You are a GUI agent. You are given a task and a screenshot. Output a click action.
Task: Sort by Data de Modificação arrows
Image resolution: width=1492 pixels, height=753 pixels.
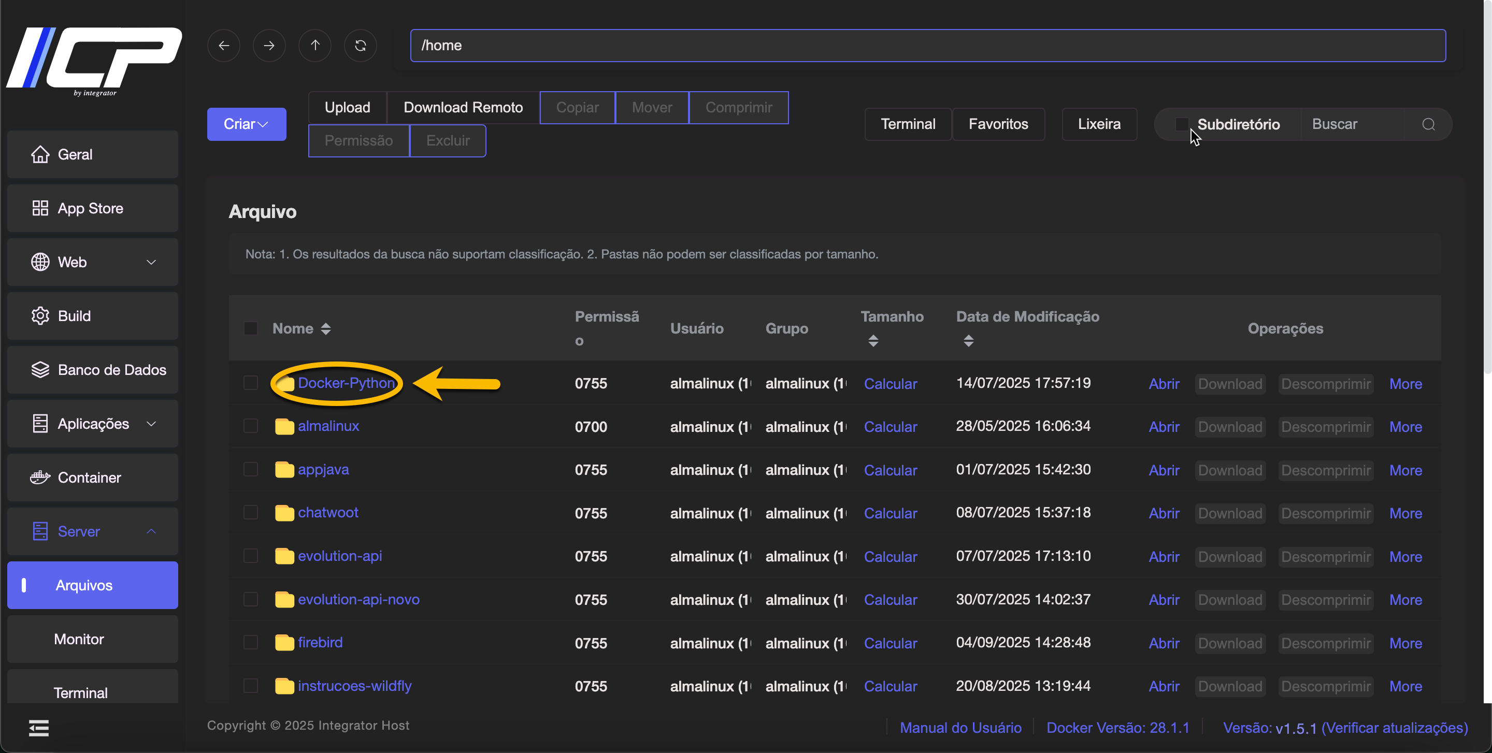968,340
